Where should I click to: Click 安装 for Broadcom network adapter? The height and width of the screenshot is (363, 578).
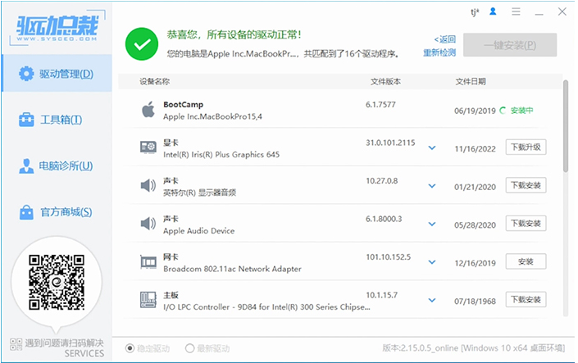526,261
